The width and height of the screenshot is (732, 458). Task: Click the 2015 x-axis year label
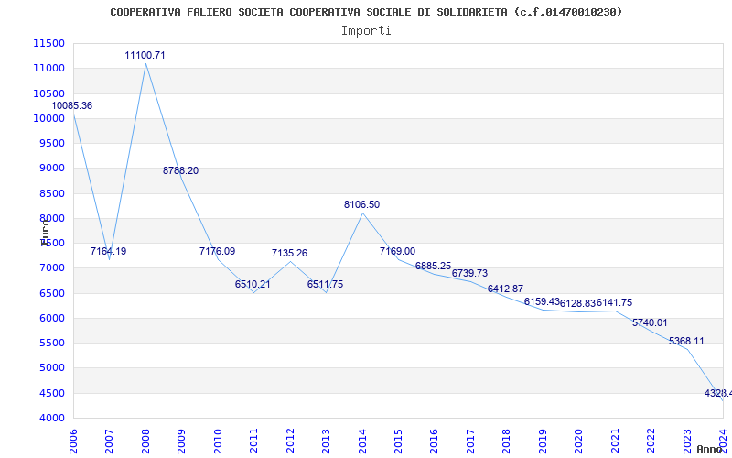[399, 441]
